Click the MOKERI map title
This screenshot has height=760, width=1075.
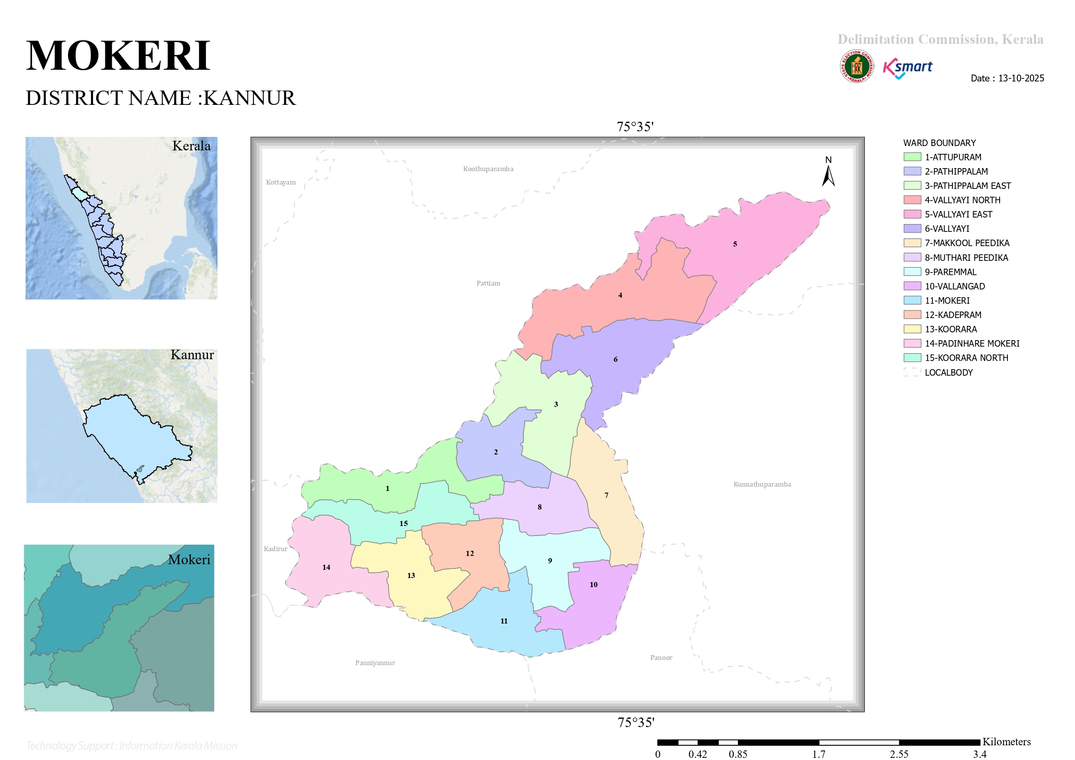[118, 55]
